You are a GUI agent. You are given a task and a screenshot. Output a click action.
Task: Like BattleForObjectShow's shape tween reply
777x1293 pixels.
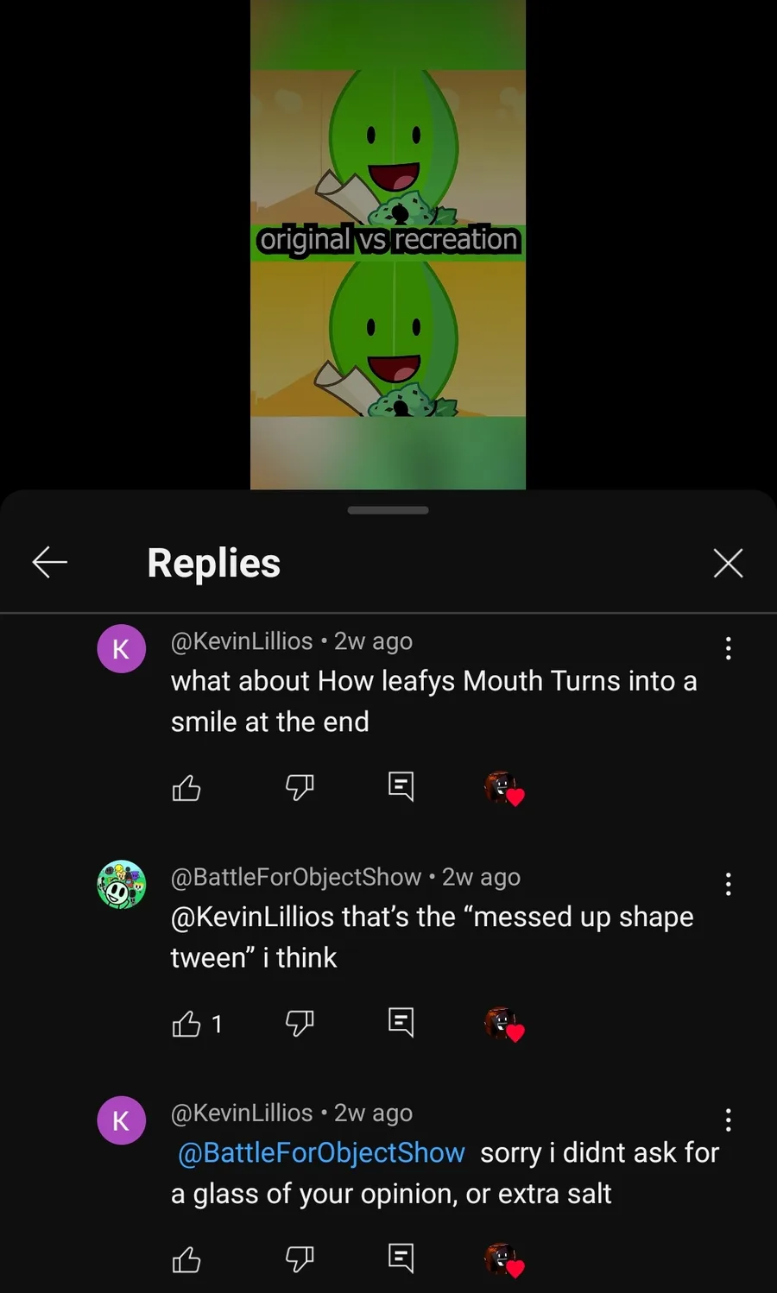coord(186,1024)
